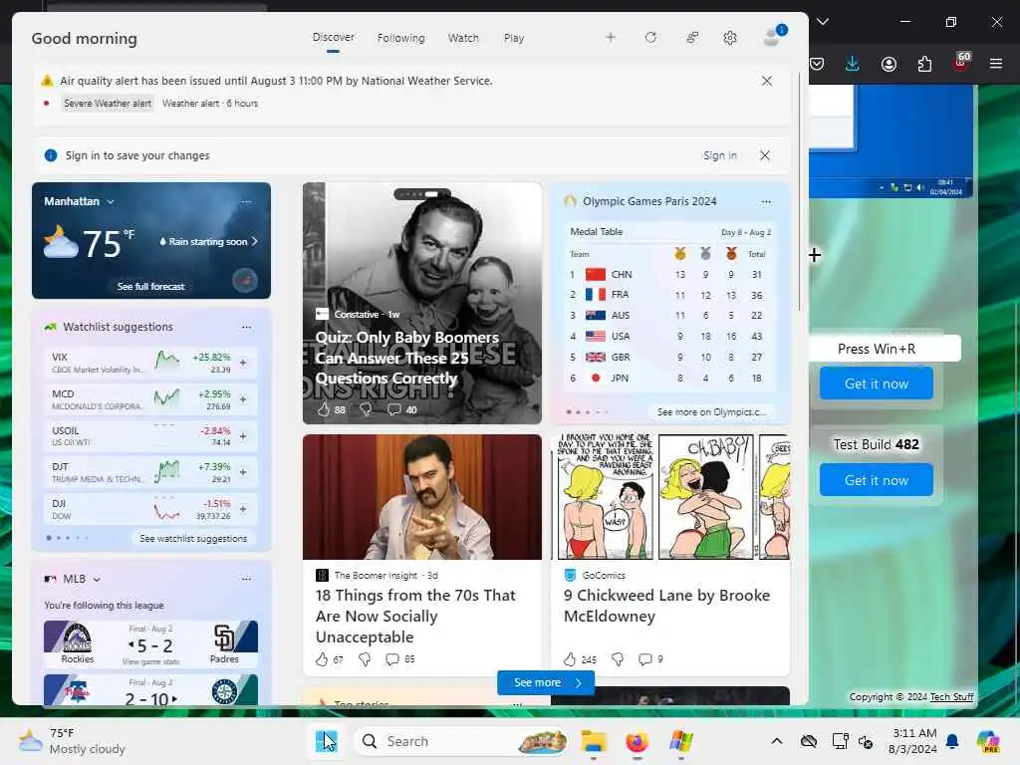Click the widgets panel scrollbar
The width and height of the screenshot is (1020, 765).
[x=799, y=192]
